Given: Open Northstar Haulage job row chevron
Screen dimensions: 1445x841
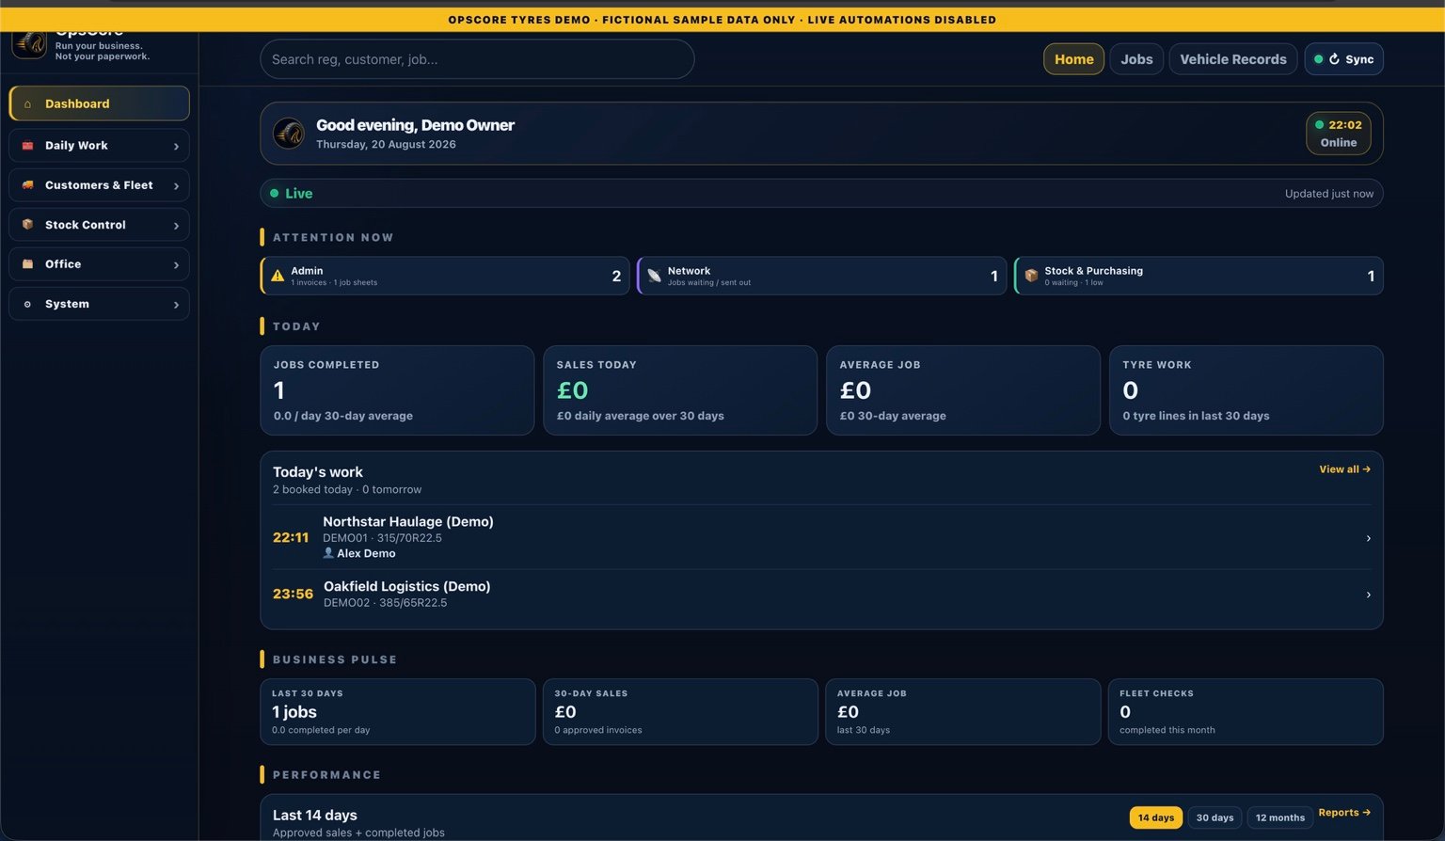Looking at the screenshot, I should click(x=1368, y=538).
